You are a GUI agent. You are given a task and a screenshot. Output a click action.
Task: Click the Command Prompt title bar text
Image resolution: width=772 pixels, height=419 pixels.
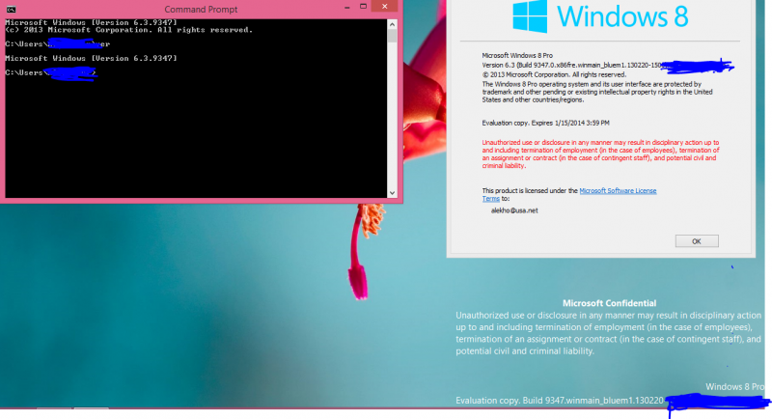201,10
